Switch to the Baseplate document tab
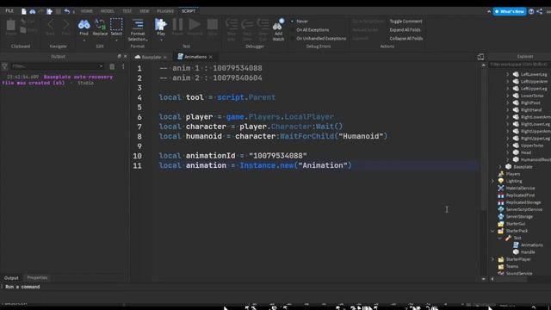 152,57
